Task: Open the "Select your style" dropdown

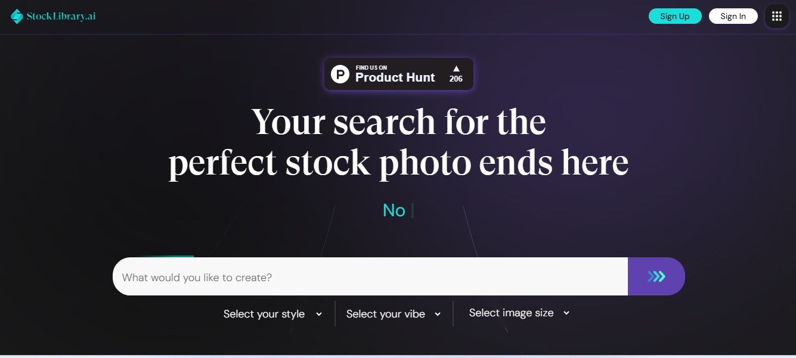Action: click(x=264, y=314)
